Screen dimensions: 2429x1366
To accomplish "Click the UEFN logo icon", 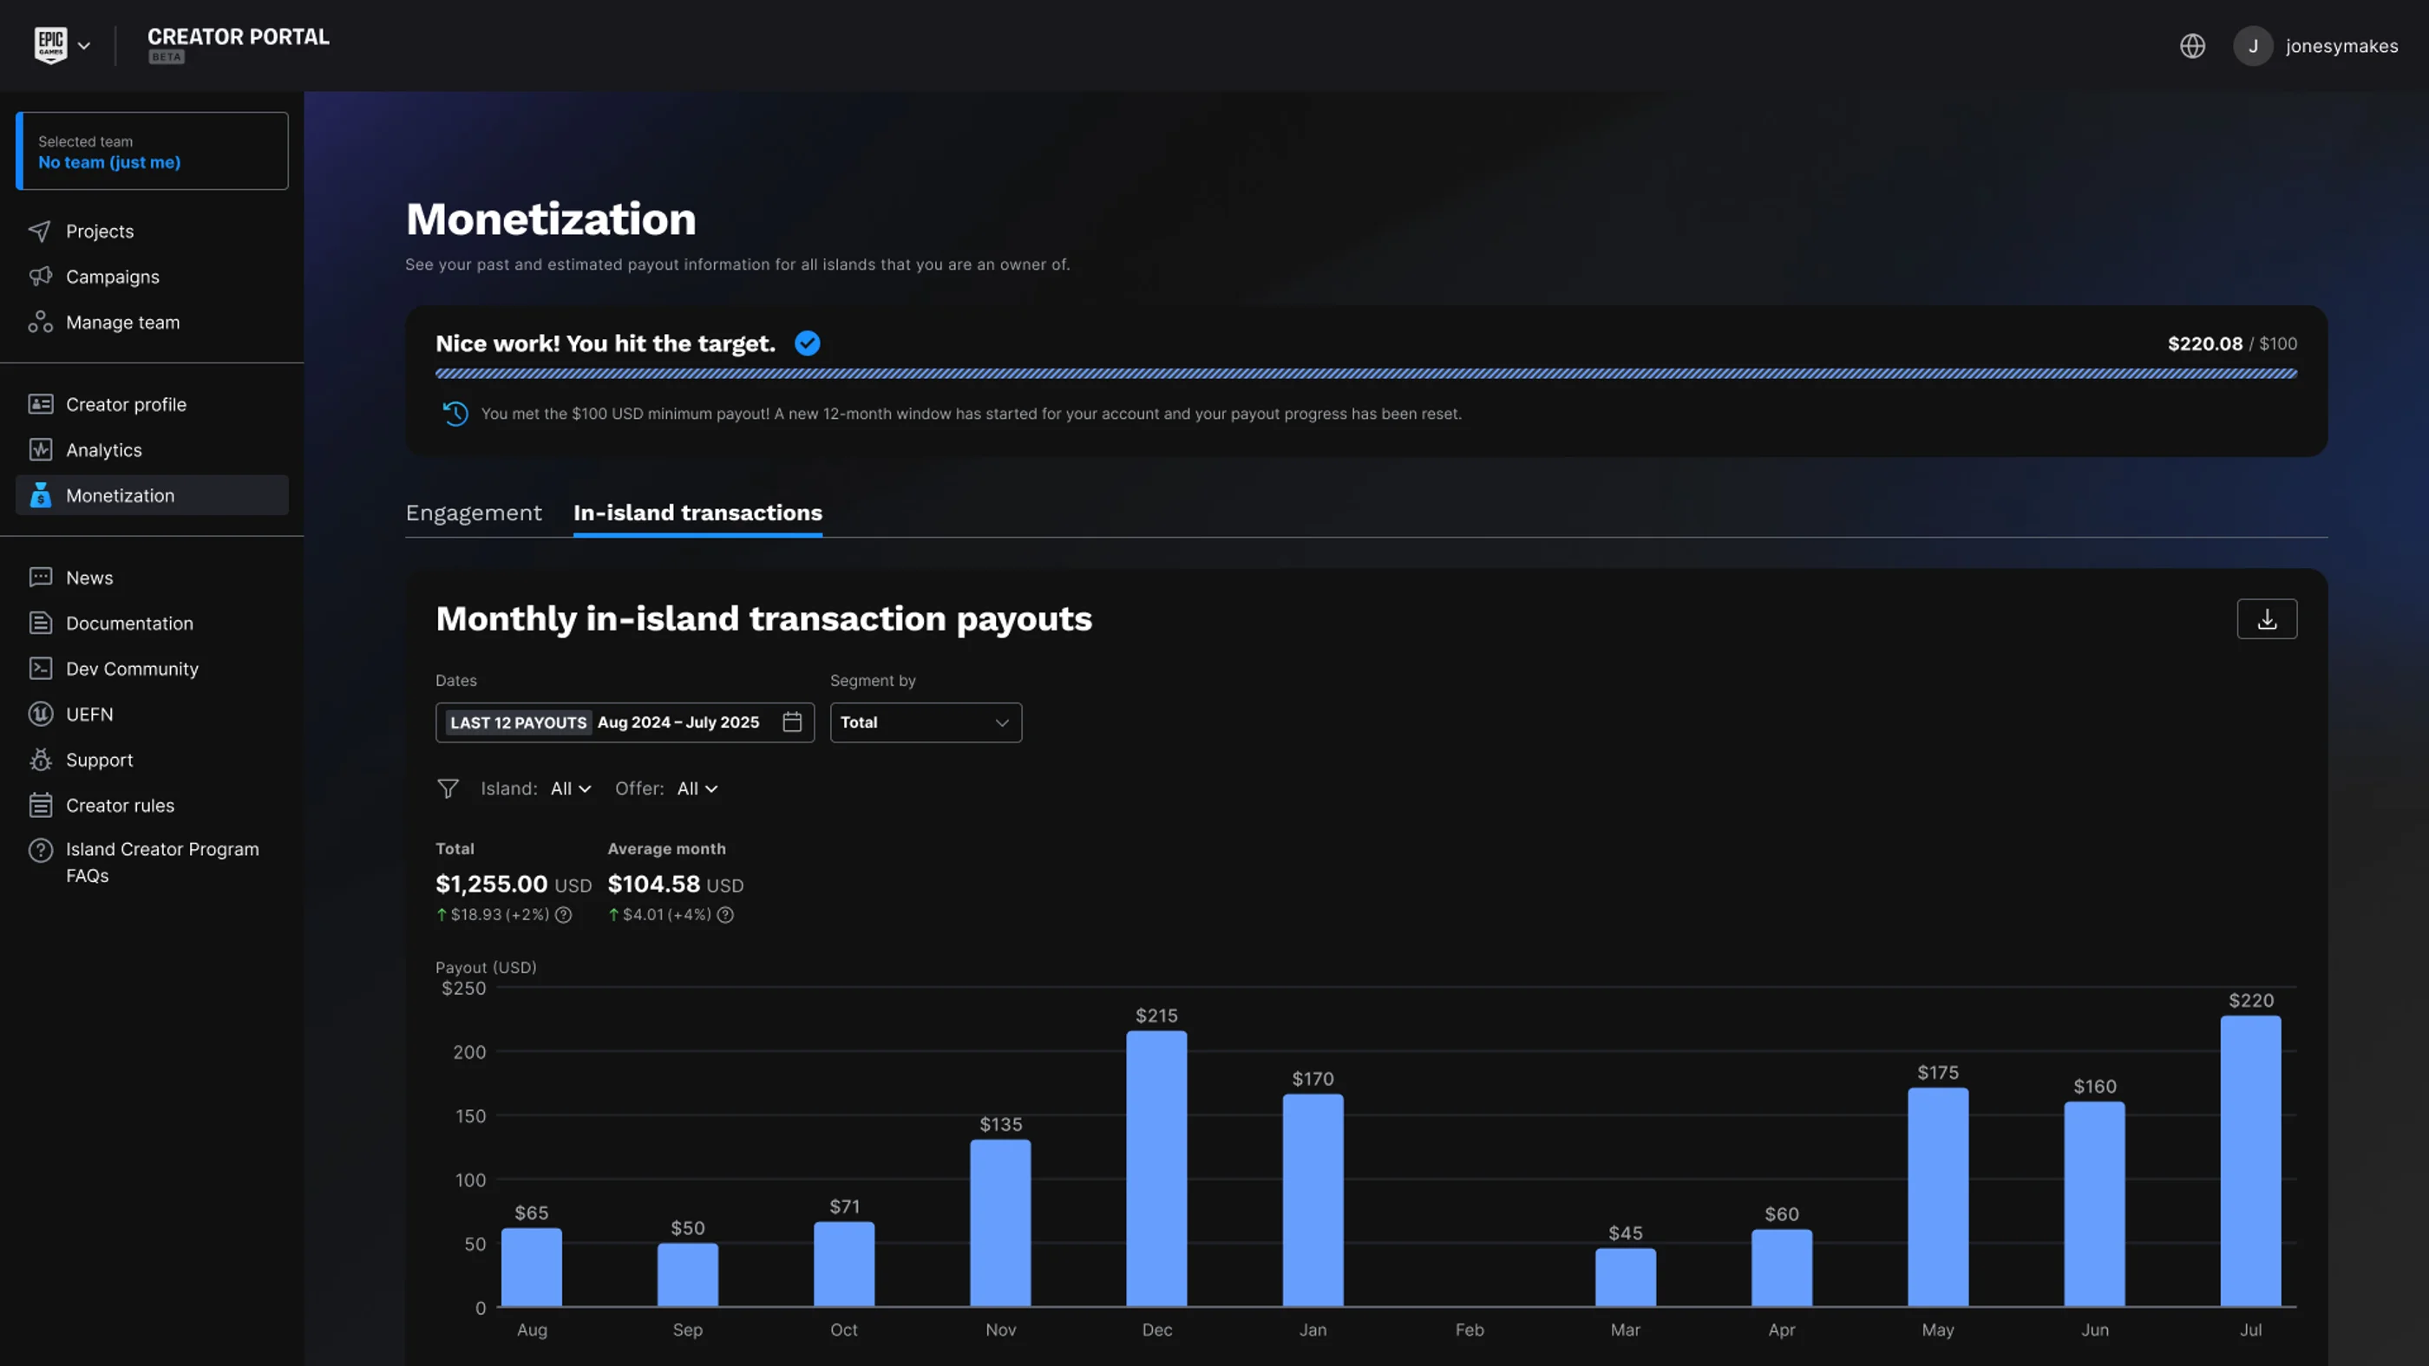I will [40, 714].
